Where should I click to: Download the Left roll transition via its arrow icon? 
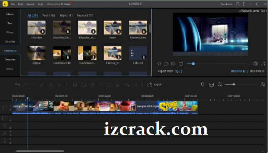click(x=144, y=57)
